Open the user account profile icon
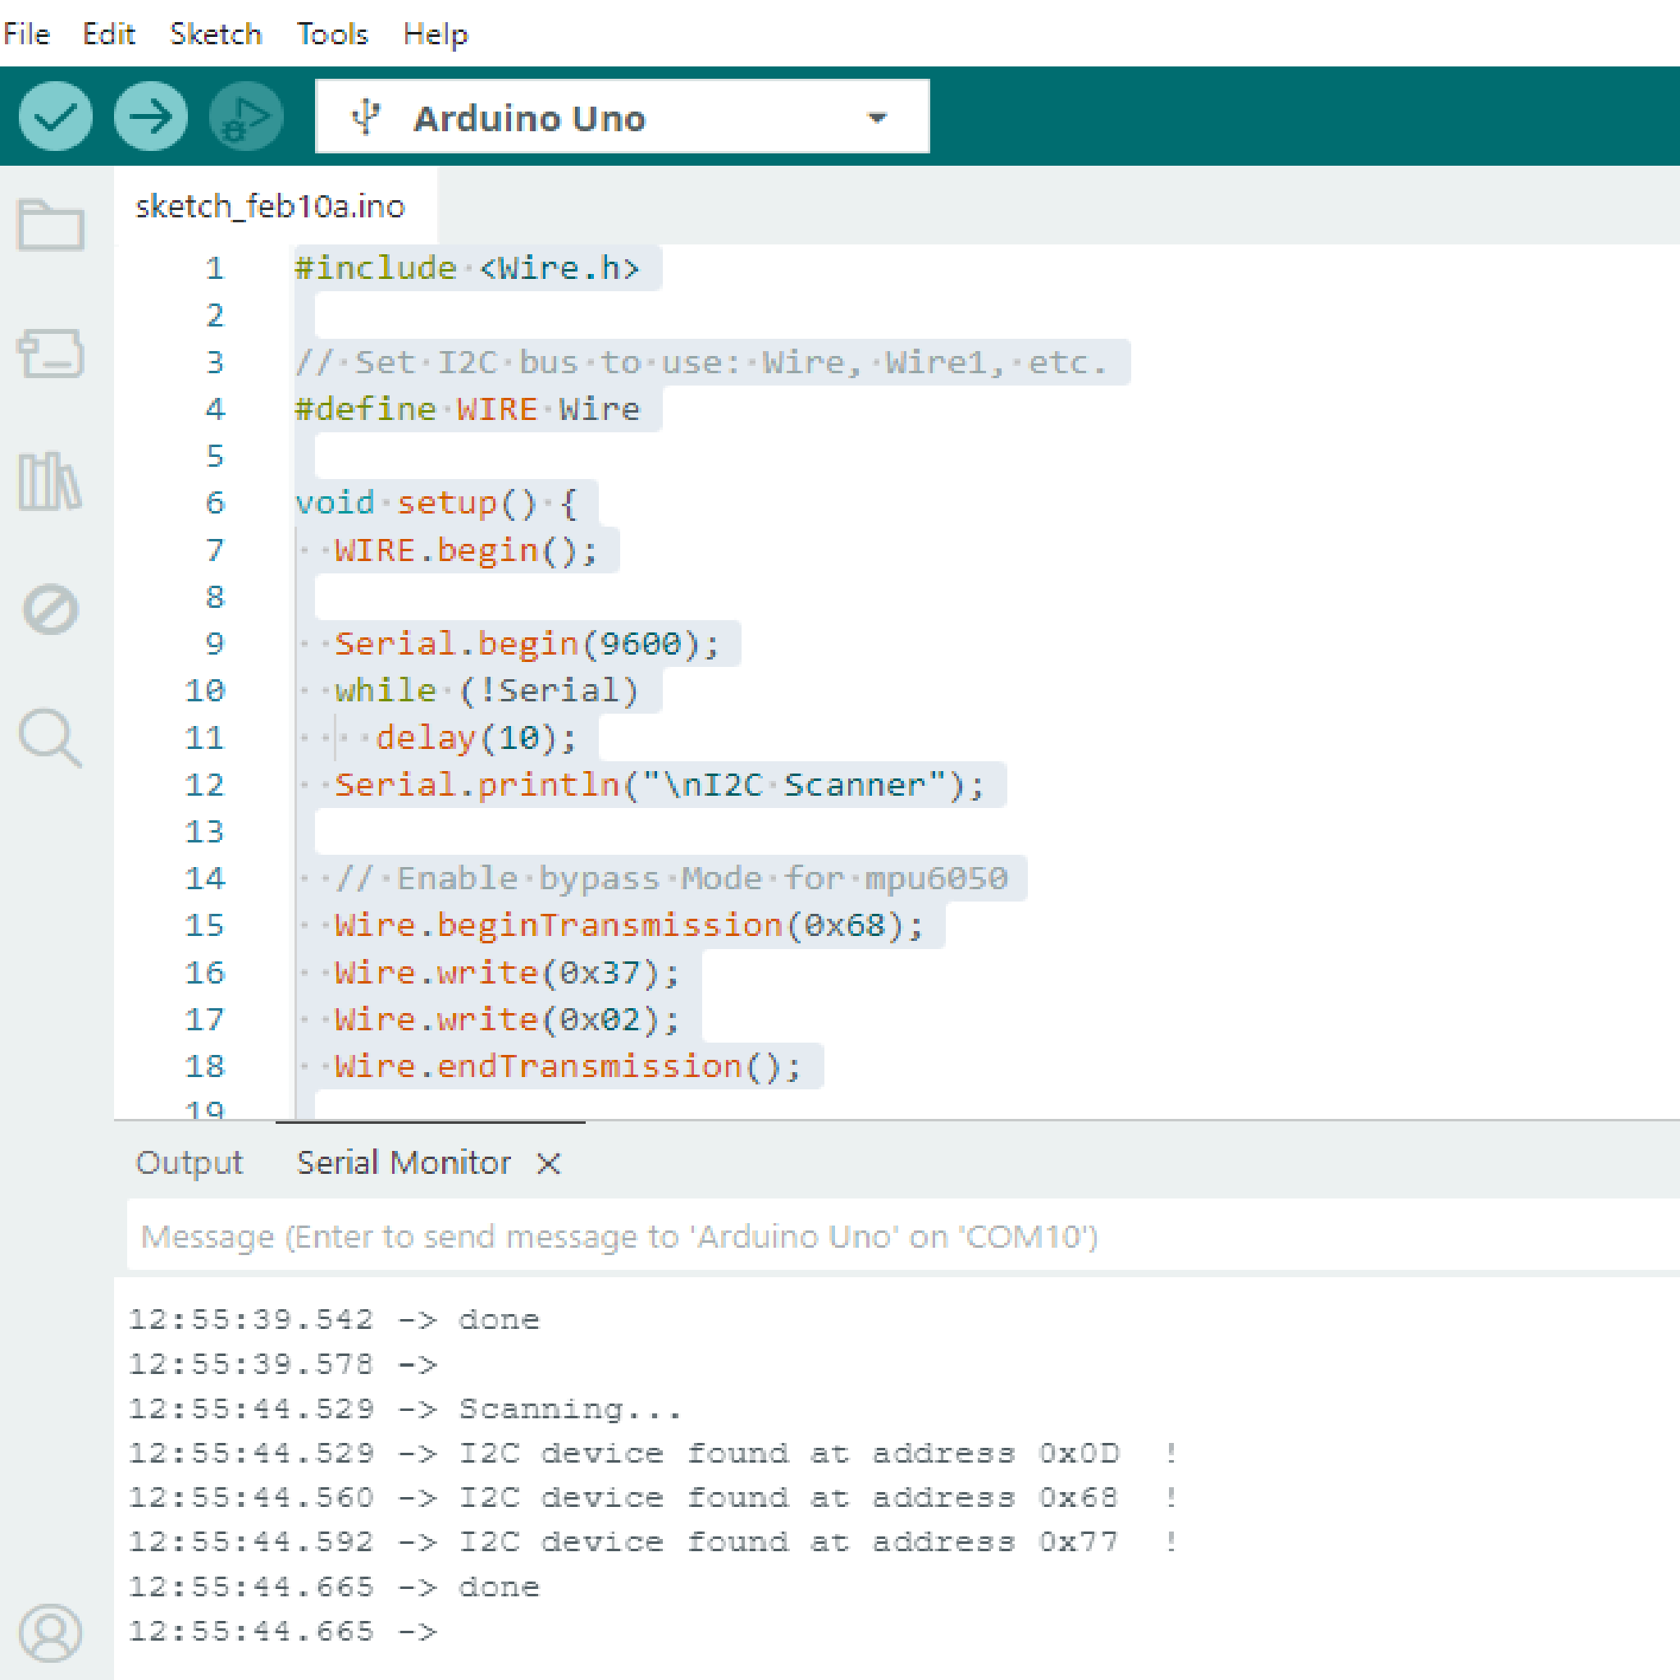1680x1680 pixels. pos(50,1632)
